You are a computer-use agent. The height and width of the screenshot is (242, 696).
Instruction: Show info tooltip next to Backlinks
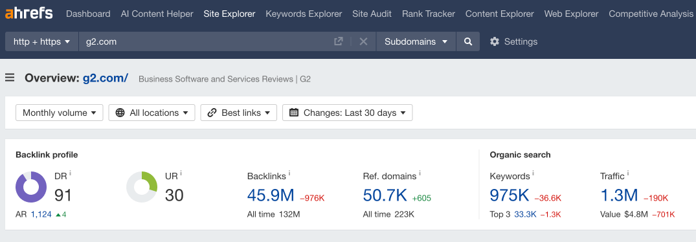pyautogui.click(x=289, y=173)
